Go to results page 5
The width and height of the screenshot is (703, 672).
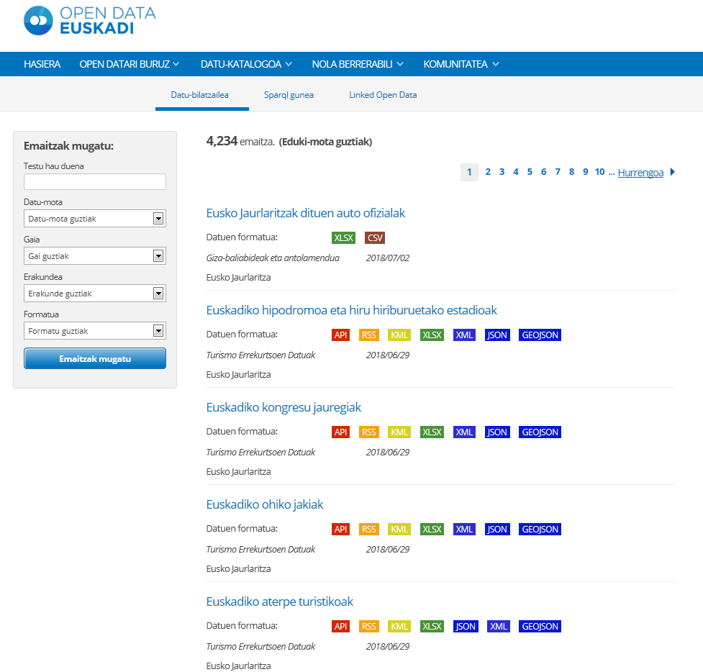530,172
